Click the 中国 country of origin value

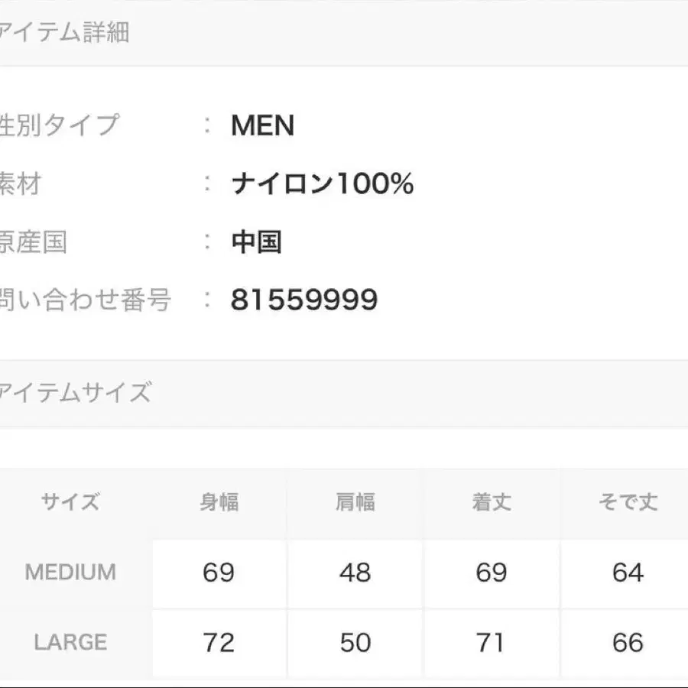point(257,242)
